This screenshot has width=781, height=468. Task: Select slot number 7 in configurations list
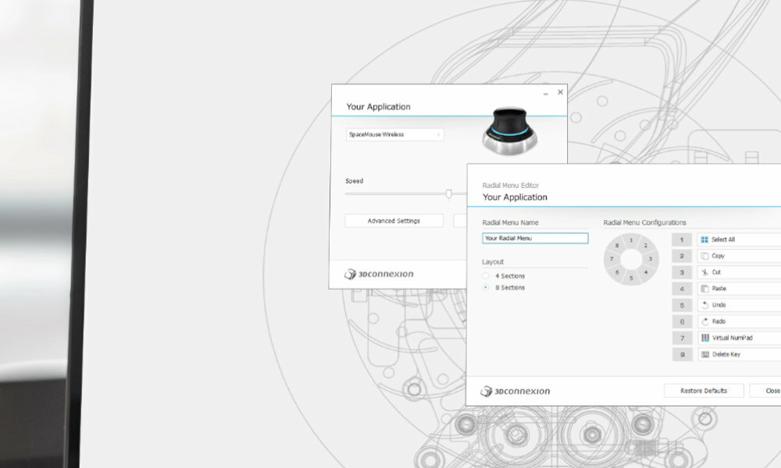tap(682, 338)
